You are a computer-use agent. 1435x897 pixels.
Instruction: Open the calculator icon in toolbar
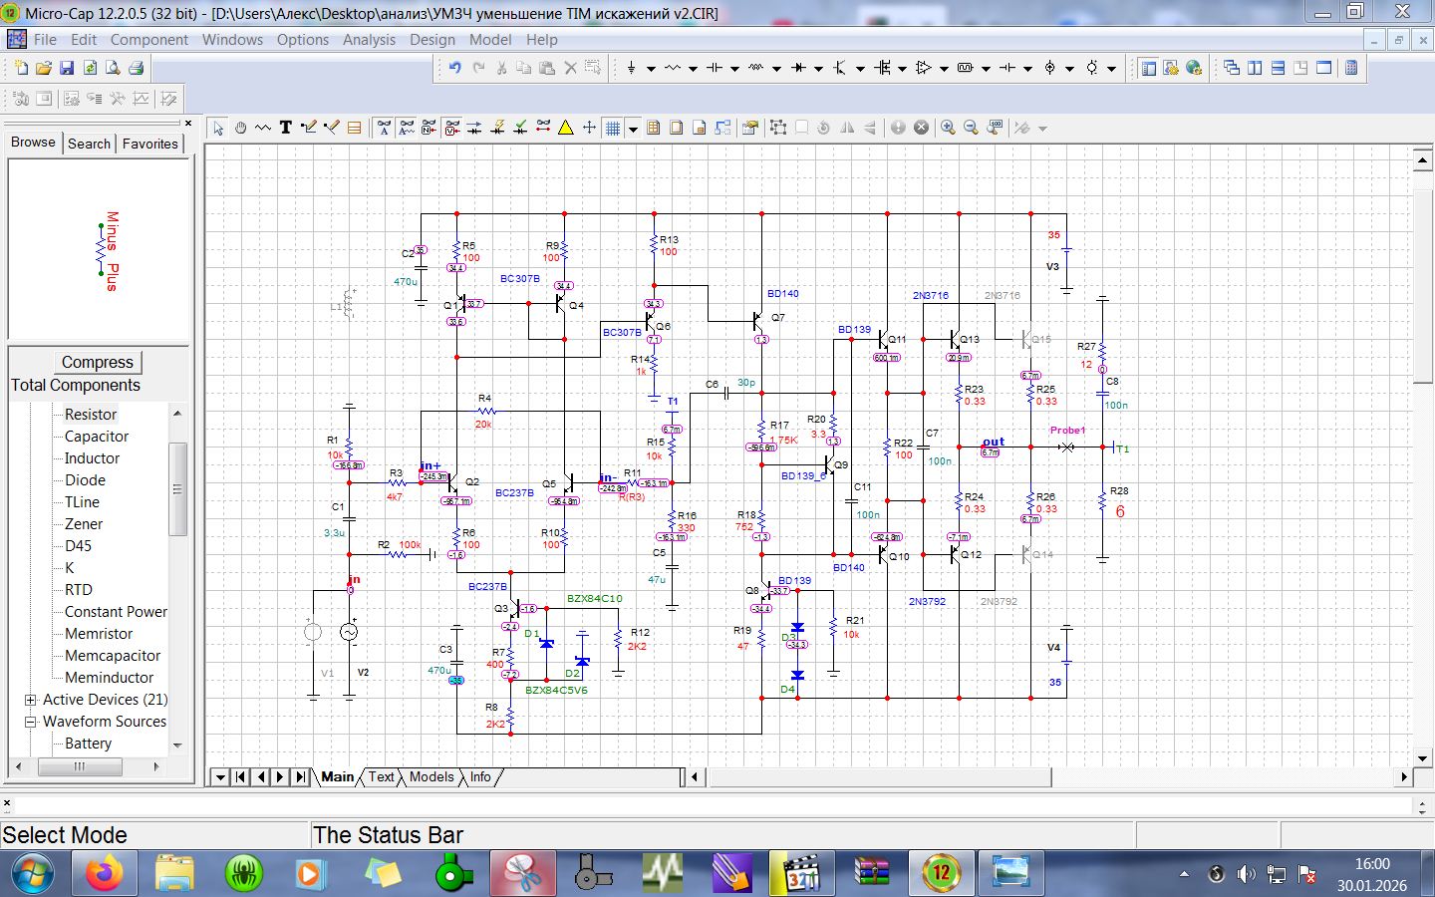click(1351, 68)
